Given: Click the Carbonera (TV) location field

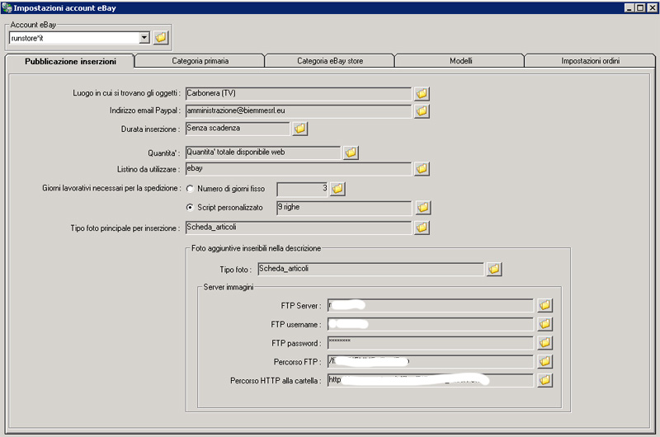Looking at the screenshot, I should click(x=299, y=93).
